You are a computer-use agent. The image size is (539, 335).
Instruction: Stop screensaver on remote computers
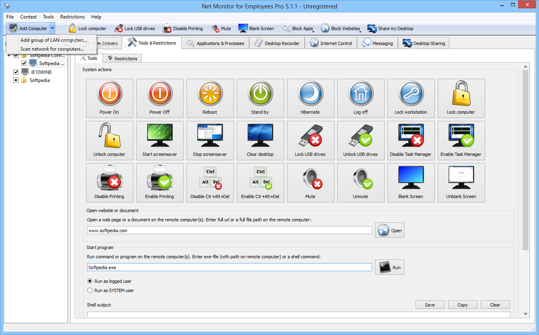click(210, 140)
